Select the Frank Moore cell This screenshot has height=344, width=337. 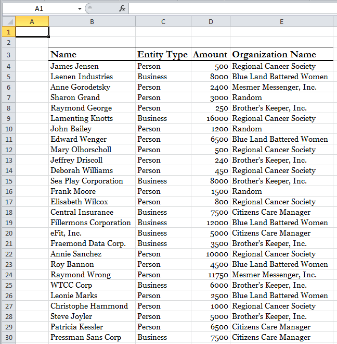point(92,191)
